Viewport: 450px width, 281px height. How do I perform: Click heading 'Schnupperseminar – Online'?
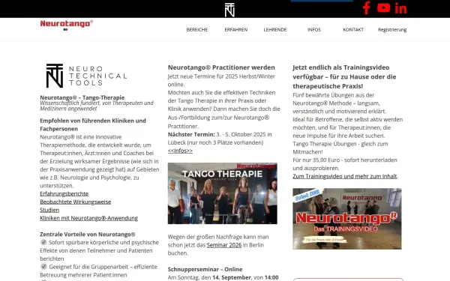pos(205,269)
